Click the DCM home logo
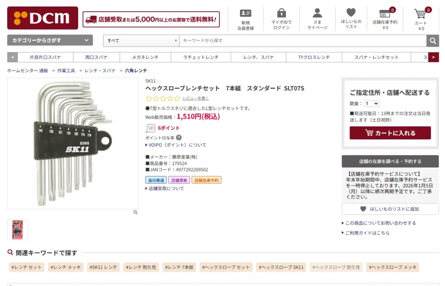The height and width of the screenshot is (286, 445). tap(42, 18)
